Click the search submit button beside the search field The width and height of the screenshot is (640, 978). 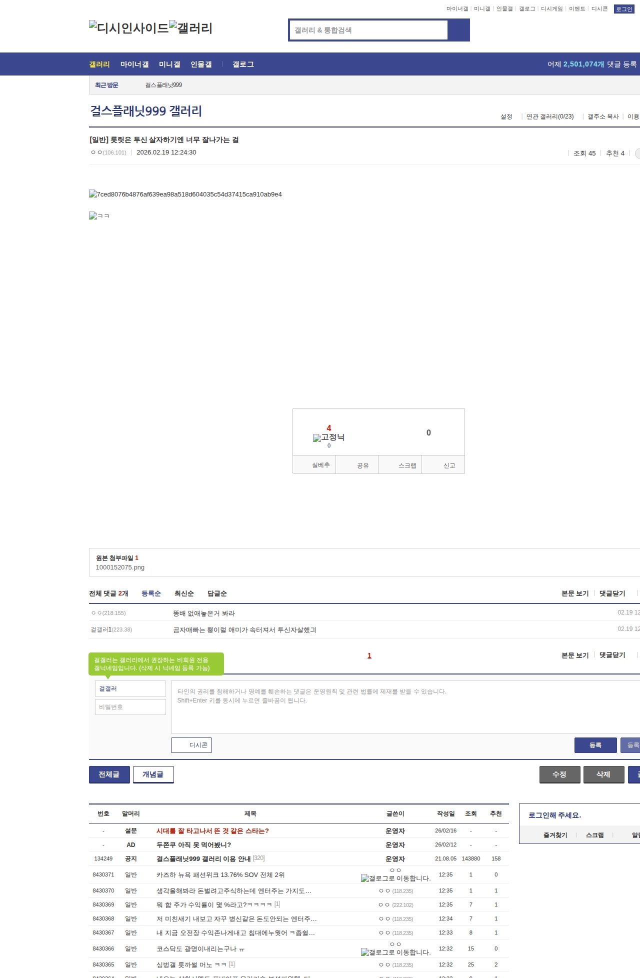(x=458, y=30)
